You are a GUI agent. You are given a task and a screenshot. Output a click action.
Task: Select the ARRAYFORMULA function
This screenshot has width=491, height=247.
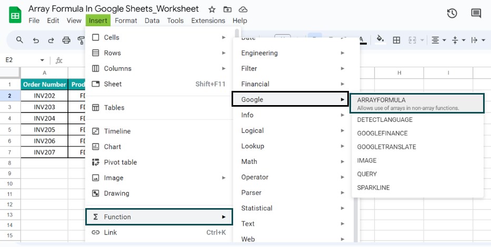[x=417, y=104]
